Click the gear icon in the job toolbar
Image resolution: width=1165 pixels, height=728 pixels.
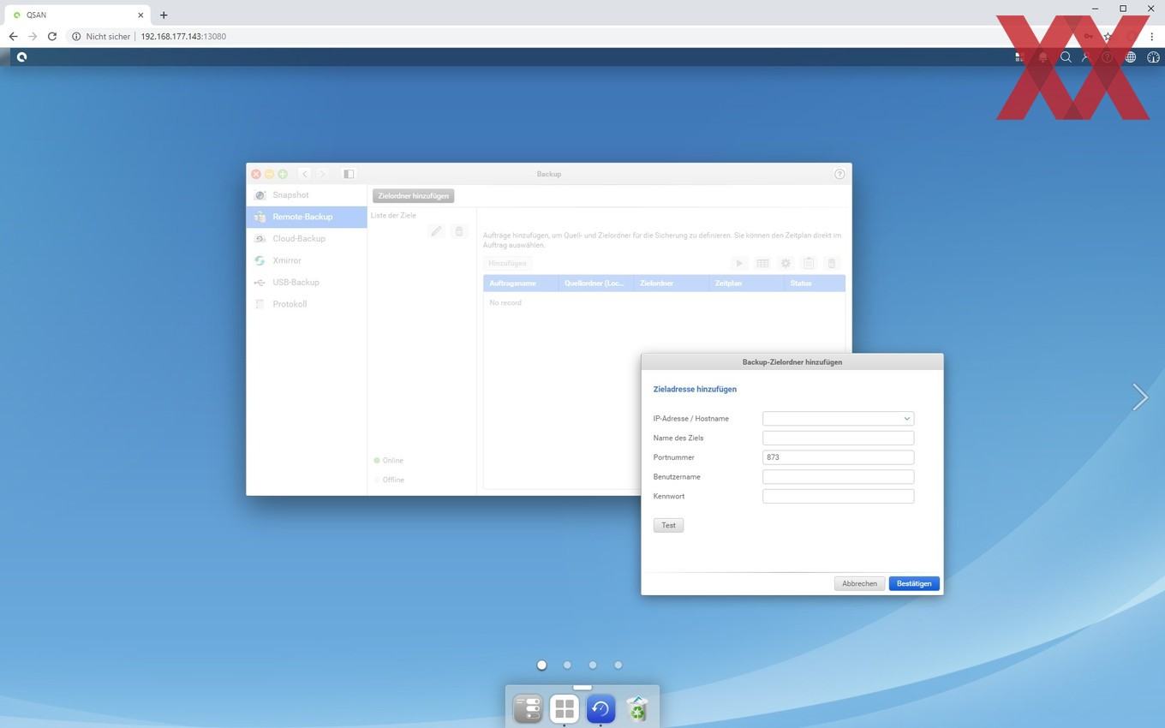786,263
